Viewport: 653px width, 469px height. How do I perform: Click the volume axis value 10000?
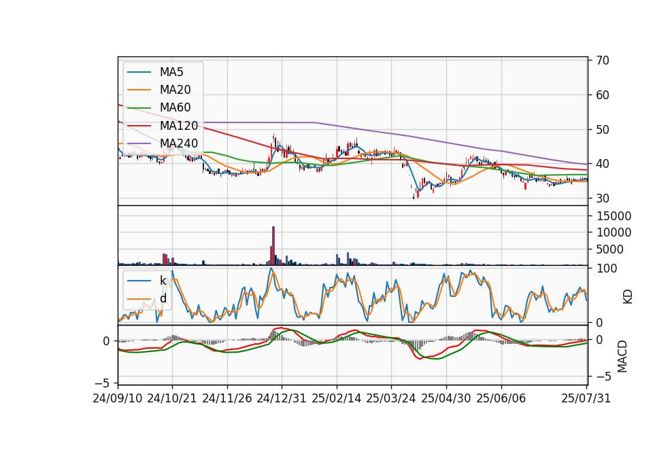coord(614,232)
